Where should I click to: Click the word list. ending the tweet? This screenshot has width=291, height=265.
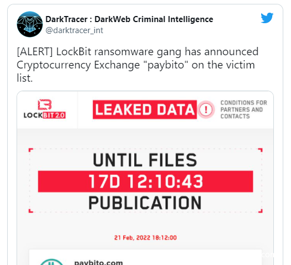click(25, 78)
